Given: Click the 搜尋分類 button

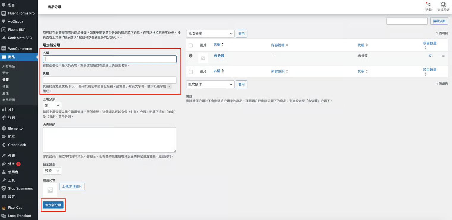Looking at the screenshot, I should [439, 21].
